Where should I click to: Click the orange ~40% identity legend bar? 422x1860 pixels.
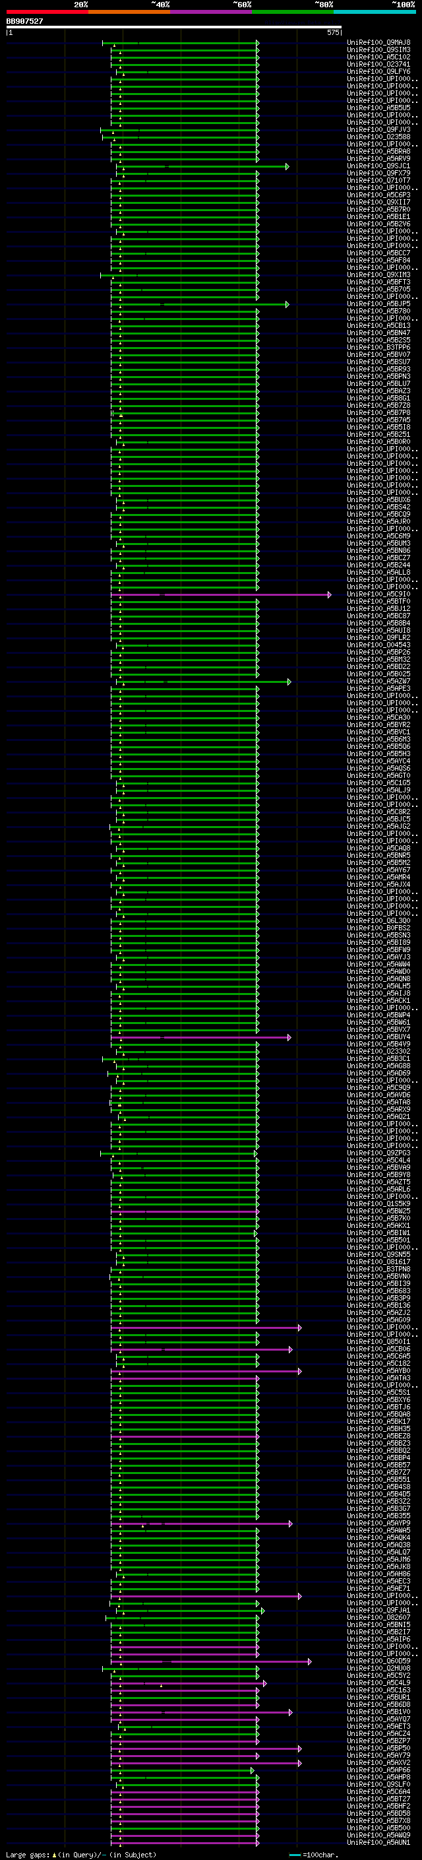point(129,12)
